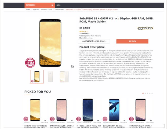Click the Buy Now button
This screenshot has width=167, height=129.
(x=132, y=41)
